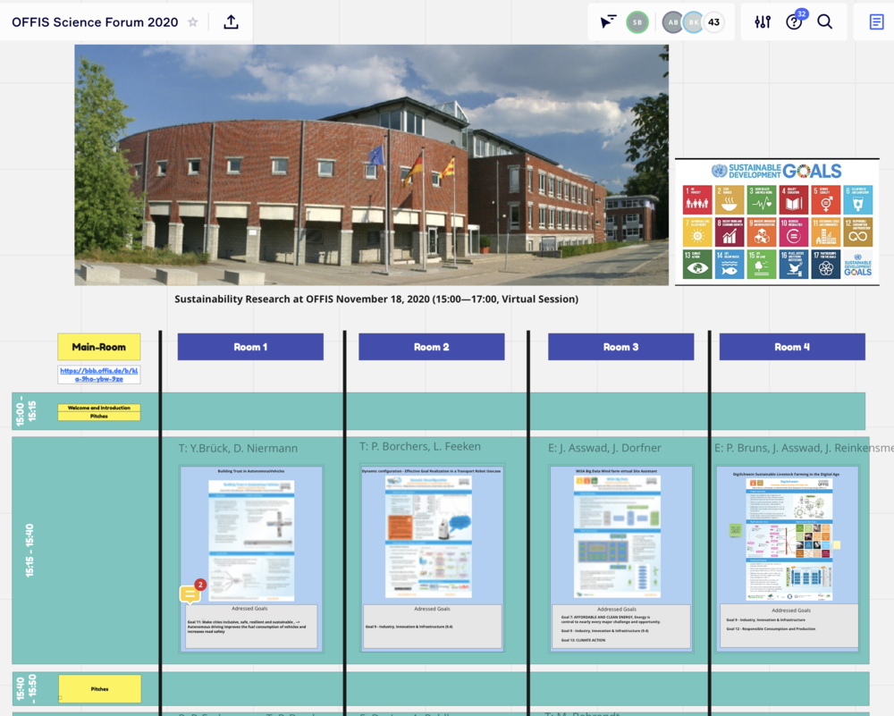Open the help icon with 32 badge

(x=794, y=22)
